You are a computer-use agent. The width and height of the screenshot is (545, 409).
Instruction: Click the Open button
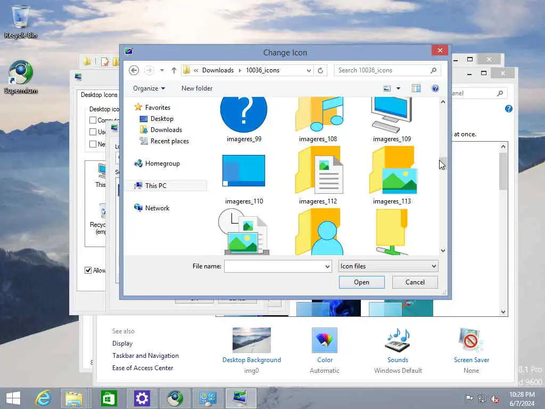(362, 282)
